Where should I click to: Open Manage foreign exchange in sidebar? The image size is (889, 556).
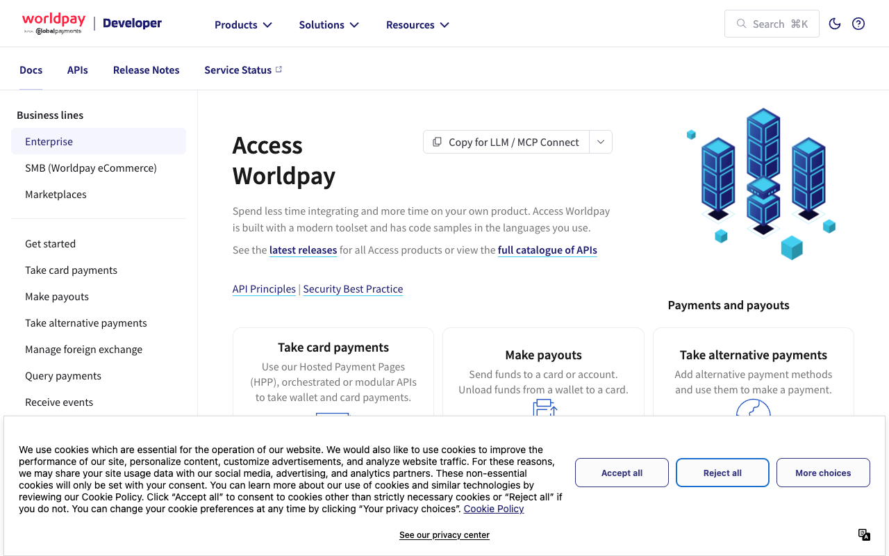99,349
